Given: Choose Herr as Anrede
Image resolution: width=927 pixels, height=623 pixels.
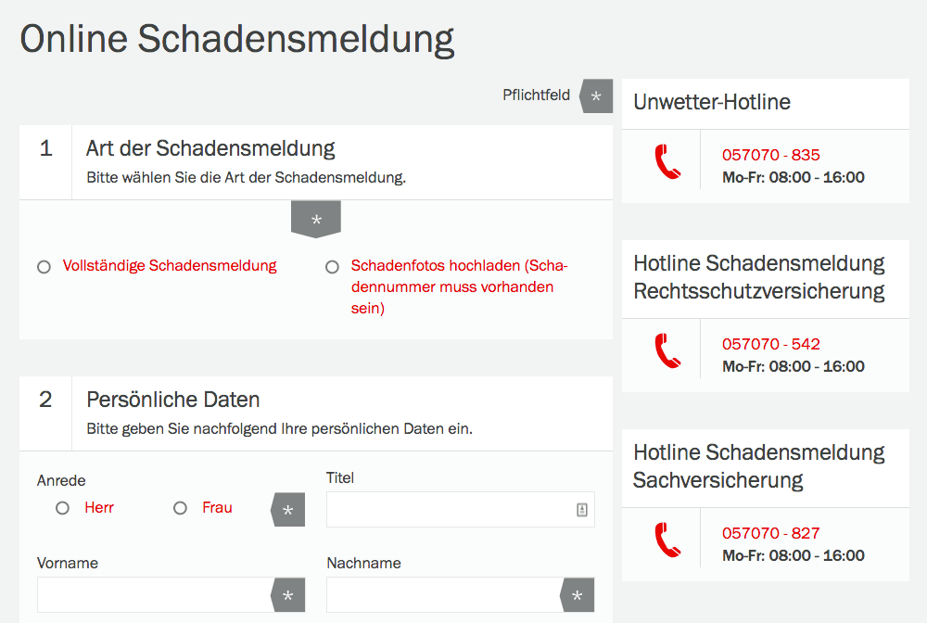Looking at the screenshot, I should (x=62, y=508).
